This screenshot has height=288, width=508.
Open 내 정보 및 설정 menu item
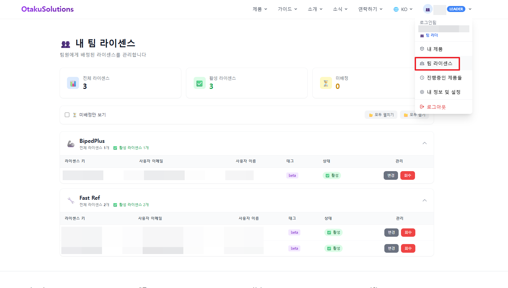(443, 92)
